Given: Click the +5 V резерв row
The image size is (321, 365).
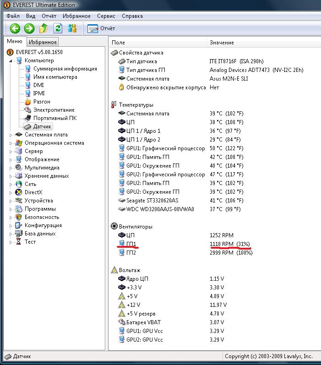Looking at the screenshot, I should [171, 314].
